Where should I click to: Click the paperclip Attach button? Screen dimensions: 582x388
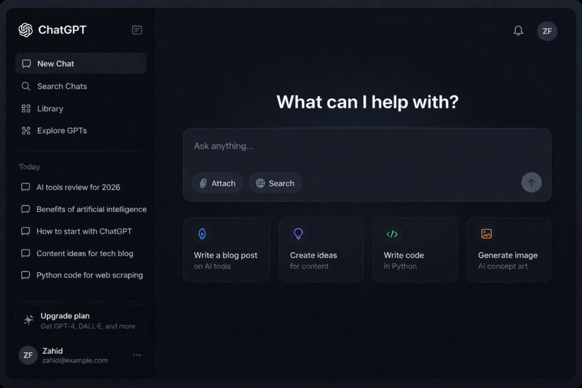point(218,183)
